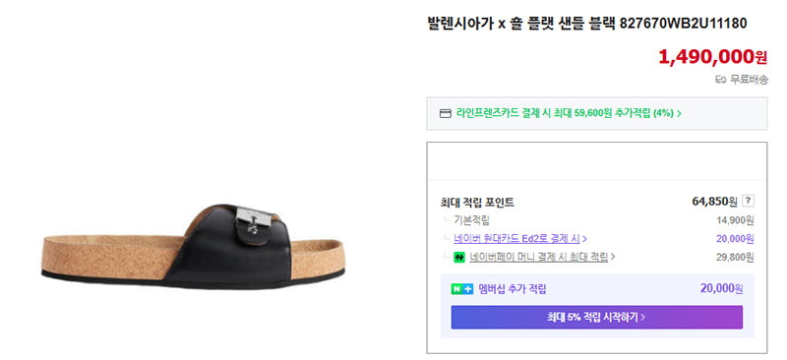Click the purple 20,000원 membership amount
Image resolution: width=787 pixels, height=360 pixels.
tap(721, 289)
